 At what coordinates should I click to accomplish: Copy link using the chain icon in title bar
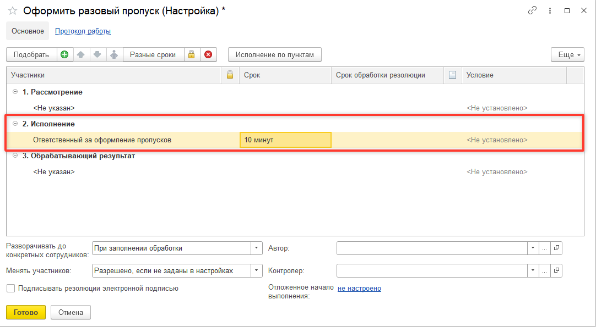pyautogui.click(x=532, y=10)
